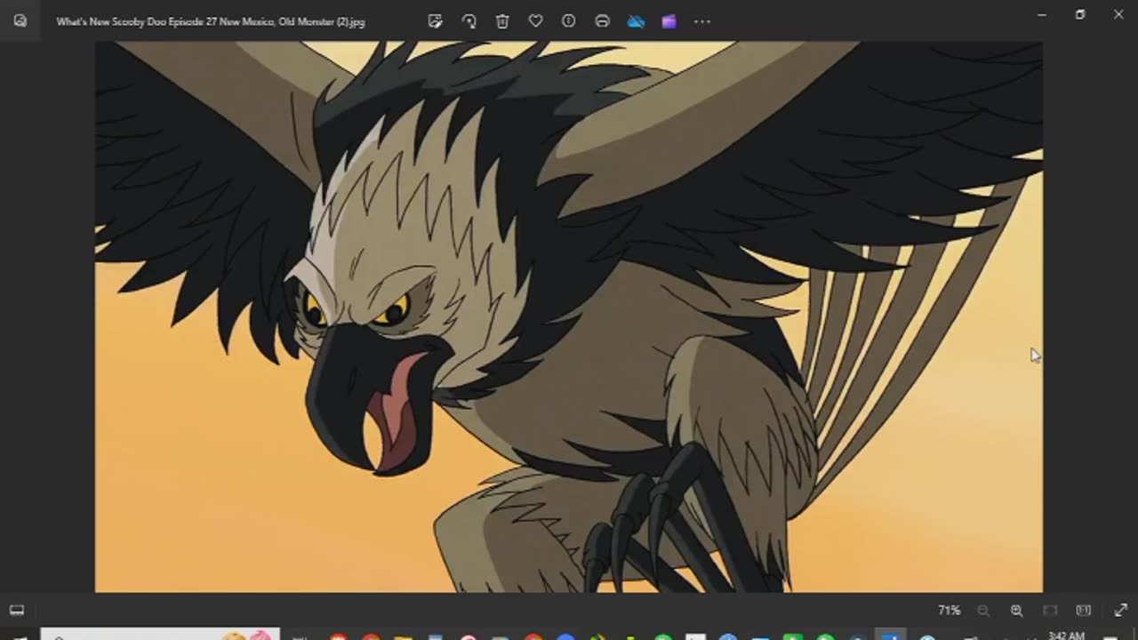The image size is (1138, 640).
Task: Open the purple Clipchamp video editor icon
Action: (x=669, y=21)
